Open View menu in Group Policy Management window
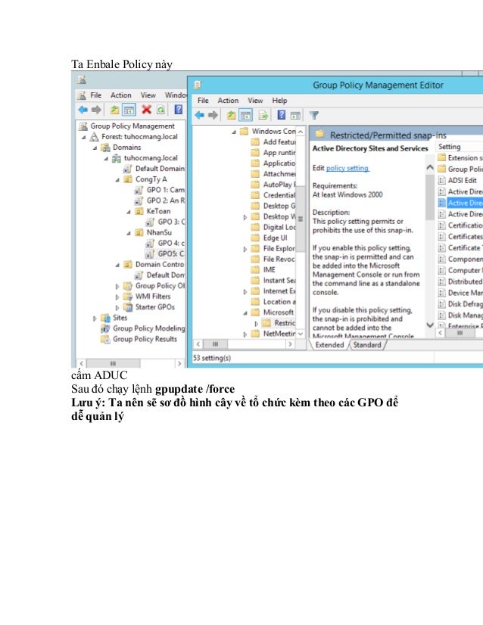The height and width of the screenshot is (625, 483). (x=148, y=95)
